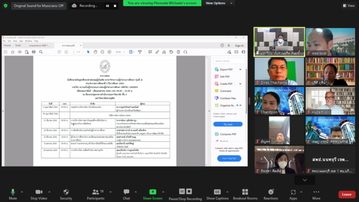The height and width of the screenshot is (202, 359).
Task: Expand chat options arrow beside Chat
Action: point(136,192)
